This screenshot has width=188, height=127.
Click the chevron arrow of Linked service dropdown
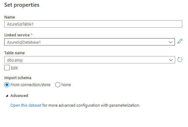(171, 42)
